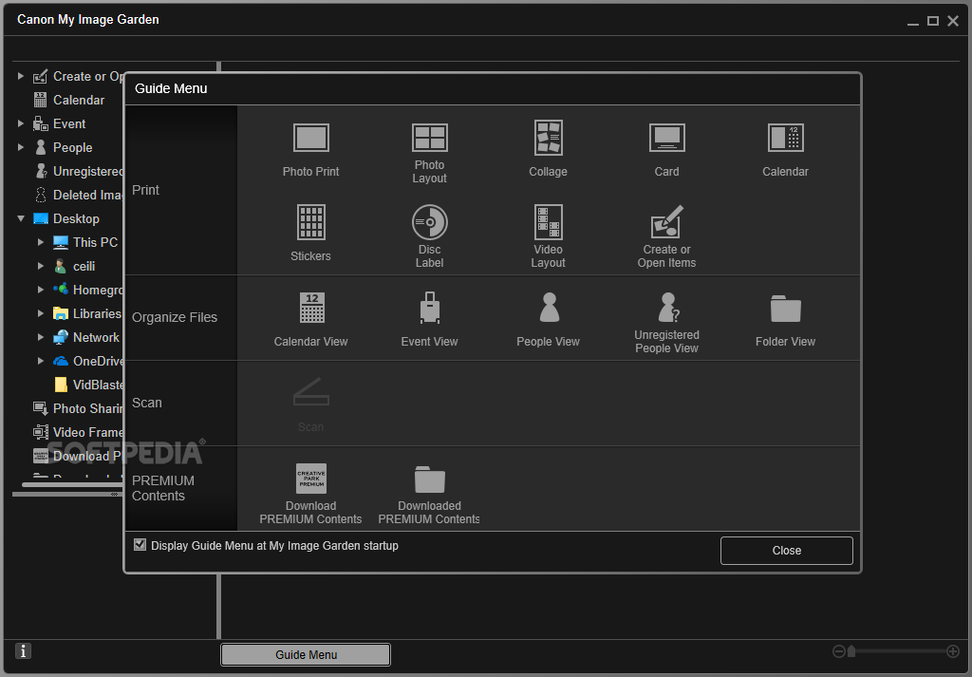Expand the Network node
This screenshot has height=677, width=972.
[x=40, y=337]
